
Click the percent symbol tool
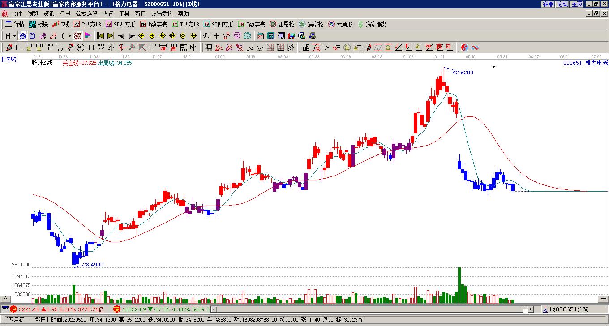(x=326, y=47)
